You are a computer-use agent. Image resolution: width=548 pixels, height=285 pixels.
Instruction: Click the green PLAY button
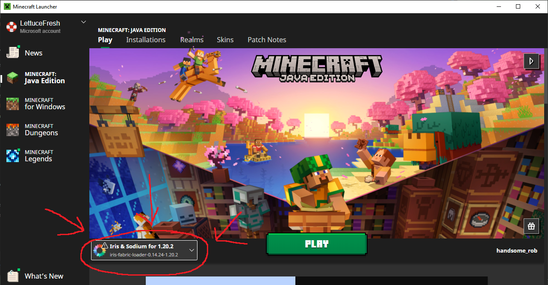(317, 244)
